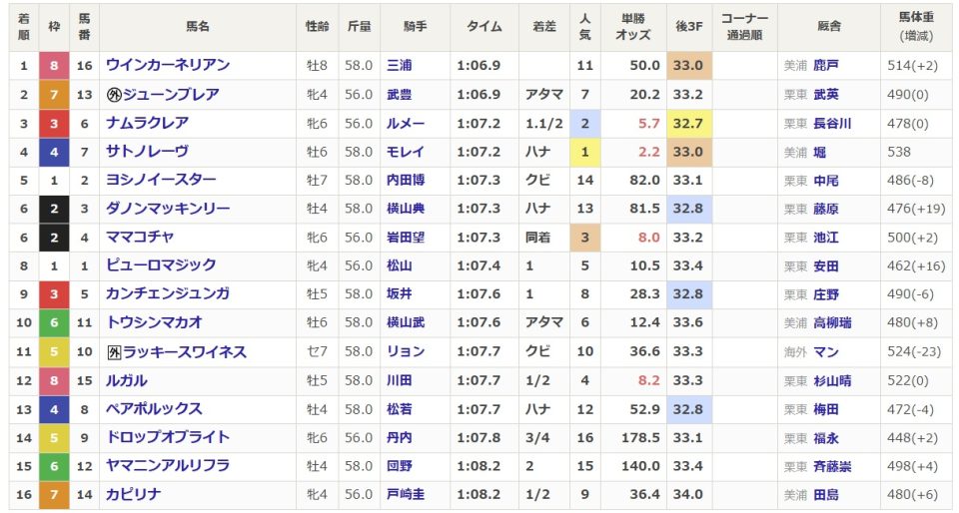Viewport: 959px width, 513px height.
Task: Click the blue frame badge for サトノレーヴ
Action: click(54, 152)
